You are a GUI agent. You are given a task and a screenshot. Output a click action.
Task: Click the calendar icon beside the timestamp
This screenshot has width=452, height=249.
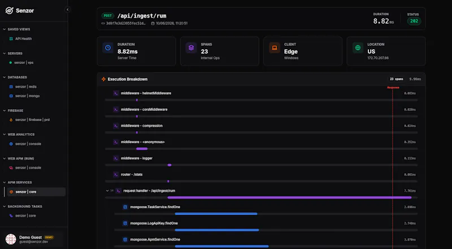coord(153,23)
